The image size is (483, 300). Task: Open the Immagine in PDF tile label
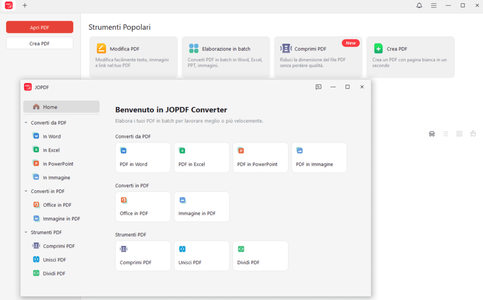pos(197,213)
